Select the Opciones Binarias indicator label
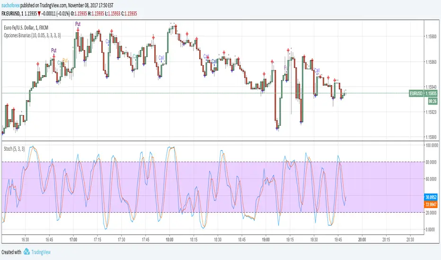The width and height of the screenshot is (441, 260). click(32, 35)
